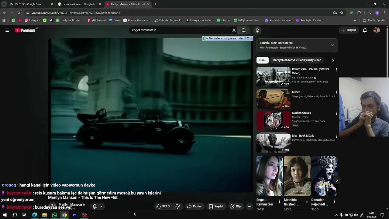
Task: Open Pinterest bookmark
Action: pos(97,20)
